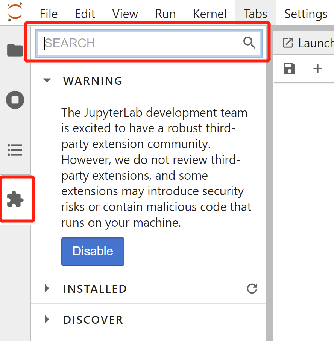Screen dimensions: 334x341
Task: Open the Edit menu
Action: click(x=85, y=14)
